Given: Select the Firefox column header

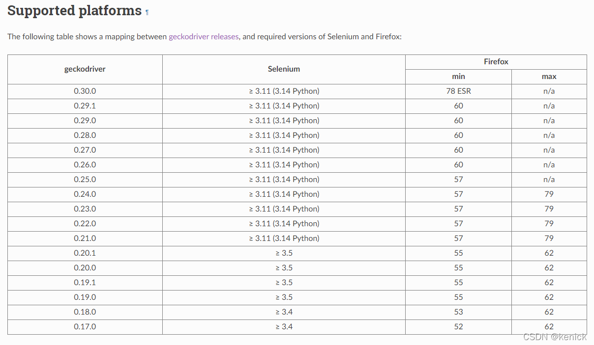Looking at the screenshot, I should (496, 62).
